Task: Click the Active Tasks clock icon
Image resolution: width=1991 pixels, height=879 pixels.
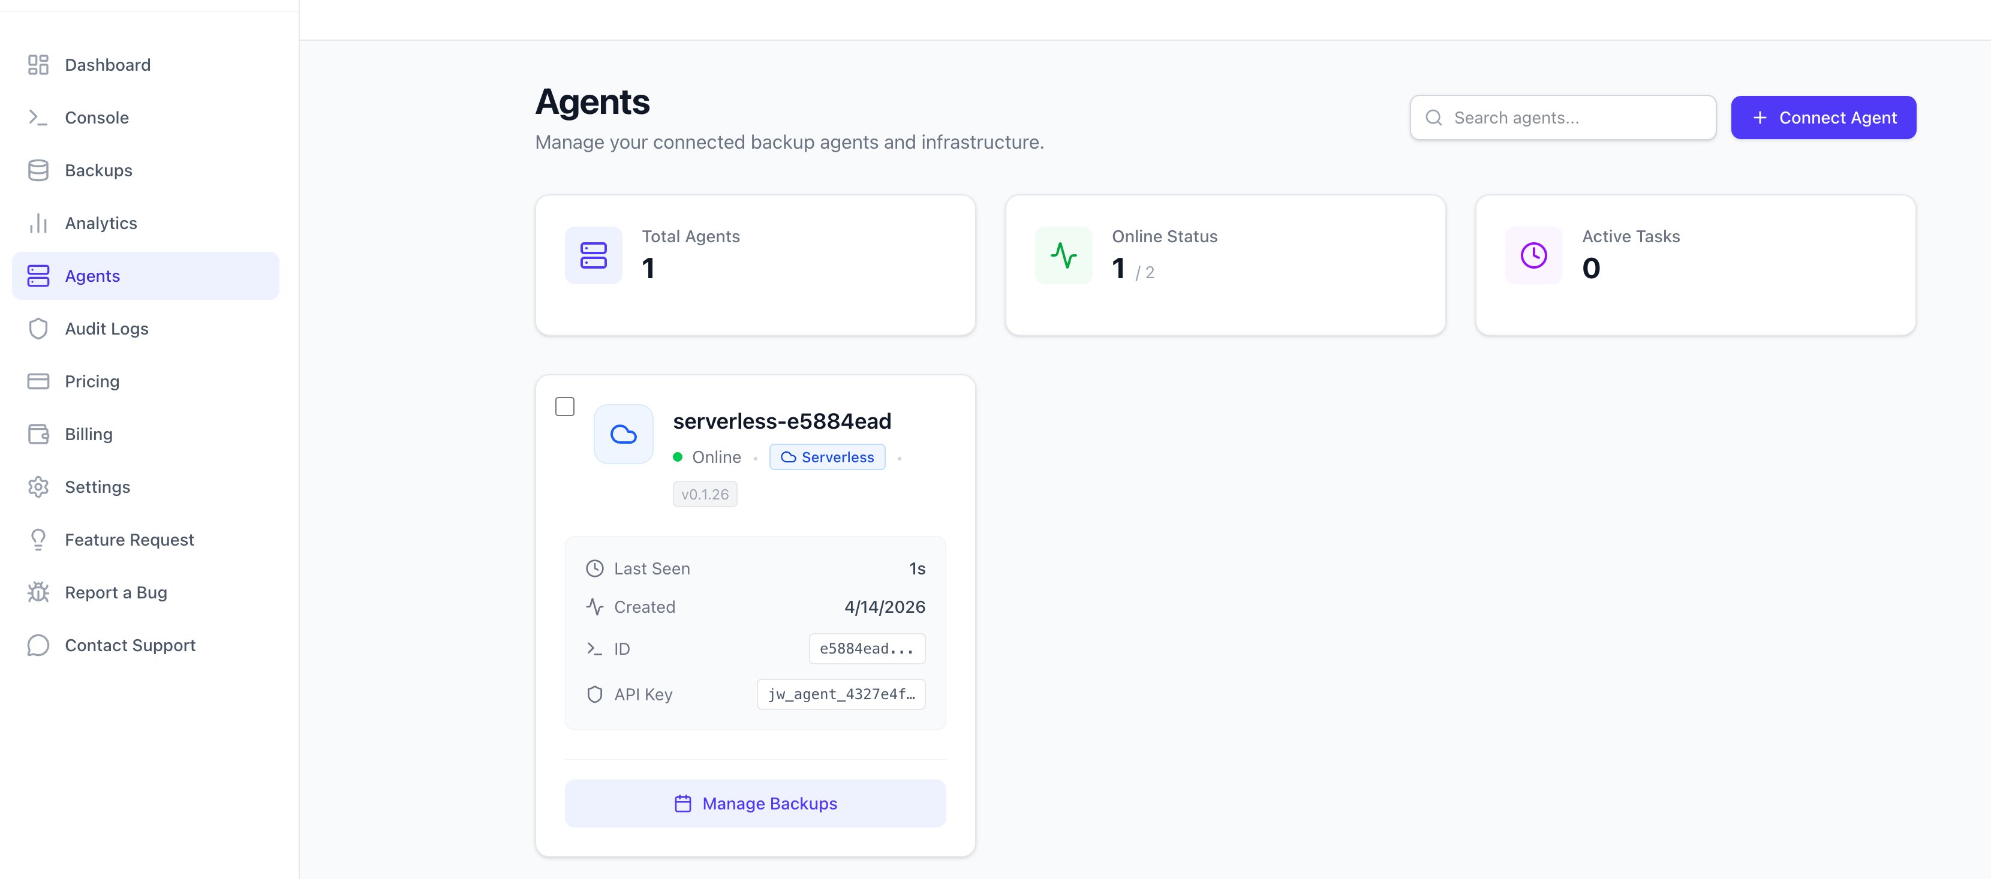Action: [1533, 255]
